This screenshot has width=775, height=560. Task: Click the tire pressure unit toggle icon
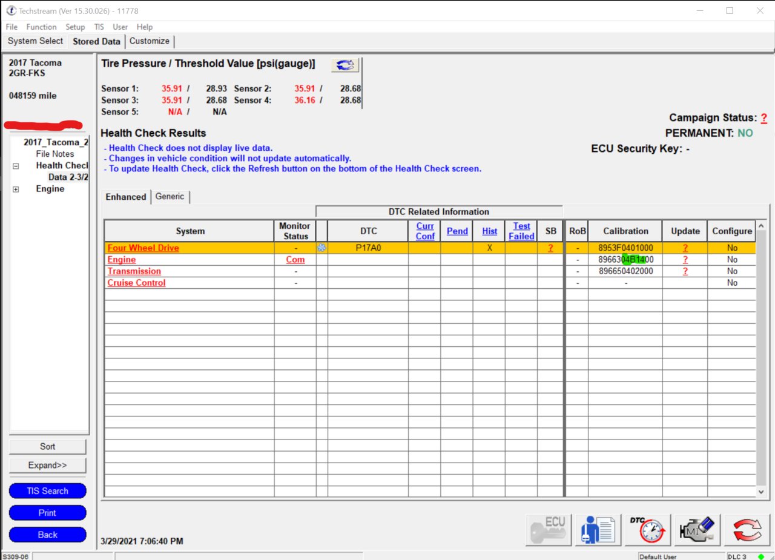[345, 65]
